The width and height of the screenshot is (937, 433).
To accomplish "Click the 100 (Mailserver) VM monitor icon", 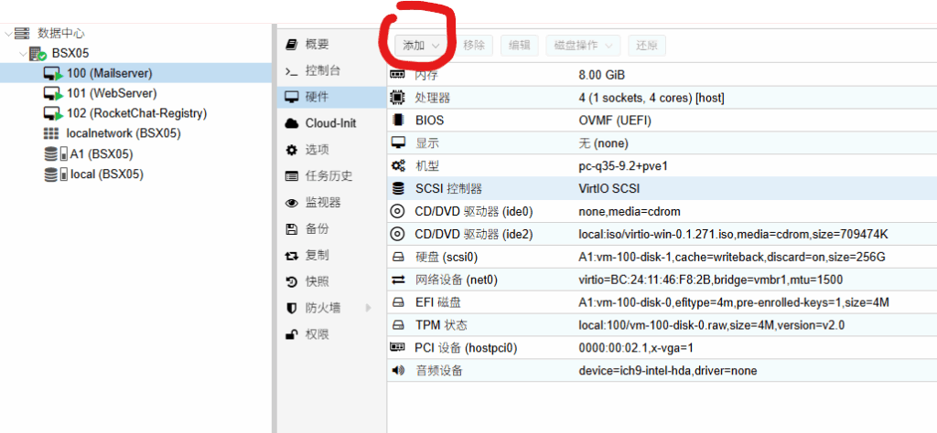I will (x=53, y=74).
